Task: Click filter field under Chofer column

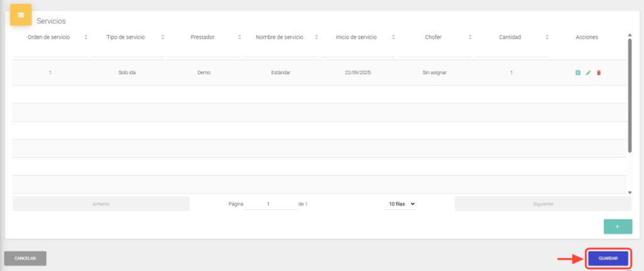Action: point(435,52)
